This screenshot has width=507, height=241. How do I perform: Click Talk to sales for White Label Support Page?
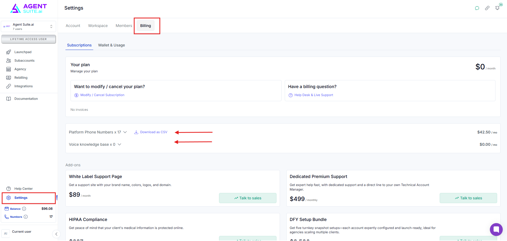[x=248, y=198]
